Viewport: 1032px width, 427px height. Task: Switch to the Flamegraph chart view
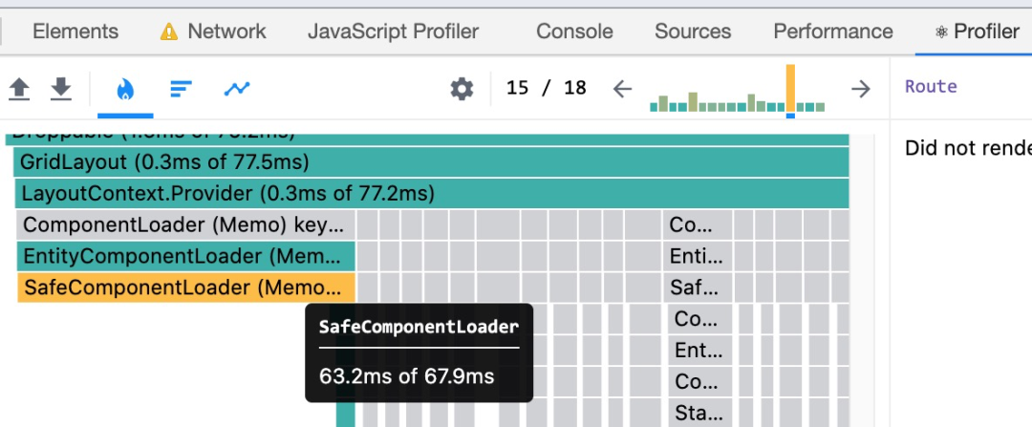coord(125,89)
